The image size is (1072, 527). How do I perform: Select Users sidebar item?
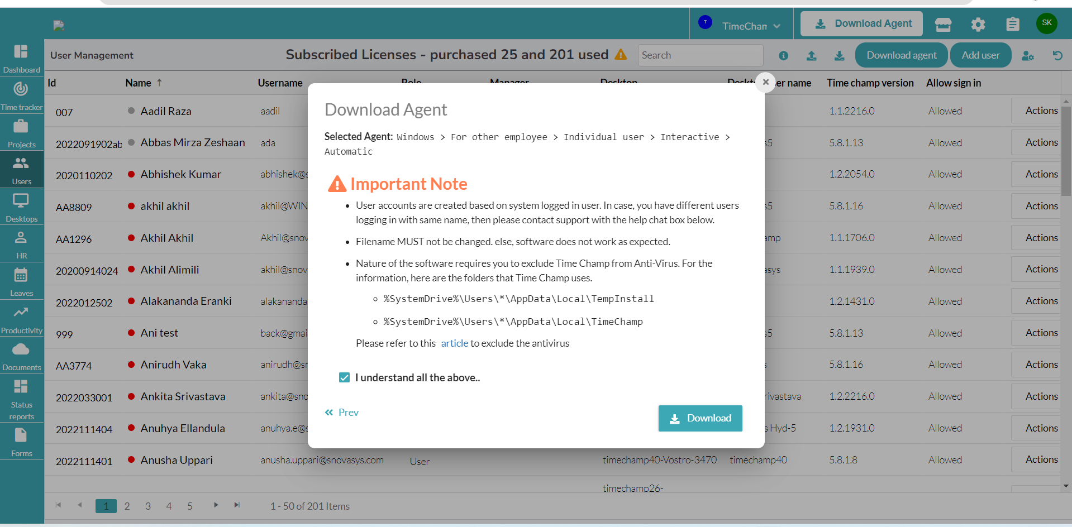(21, 170)
